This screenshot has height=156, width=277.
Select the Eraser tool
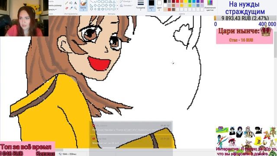point(67,8)
